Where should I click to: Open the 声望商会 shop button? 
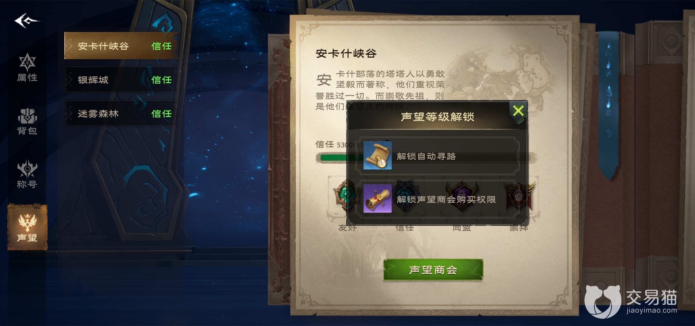[x=433, y=270]
